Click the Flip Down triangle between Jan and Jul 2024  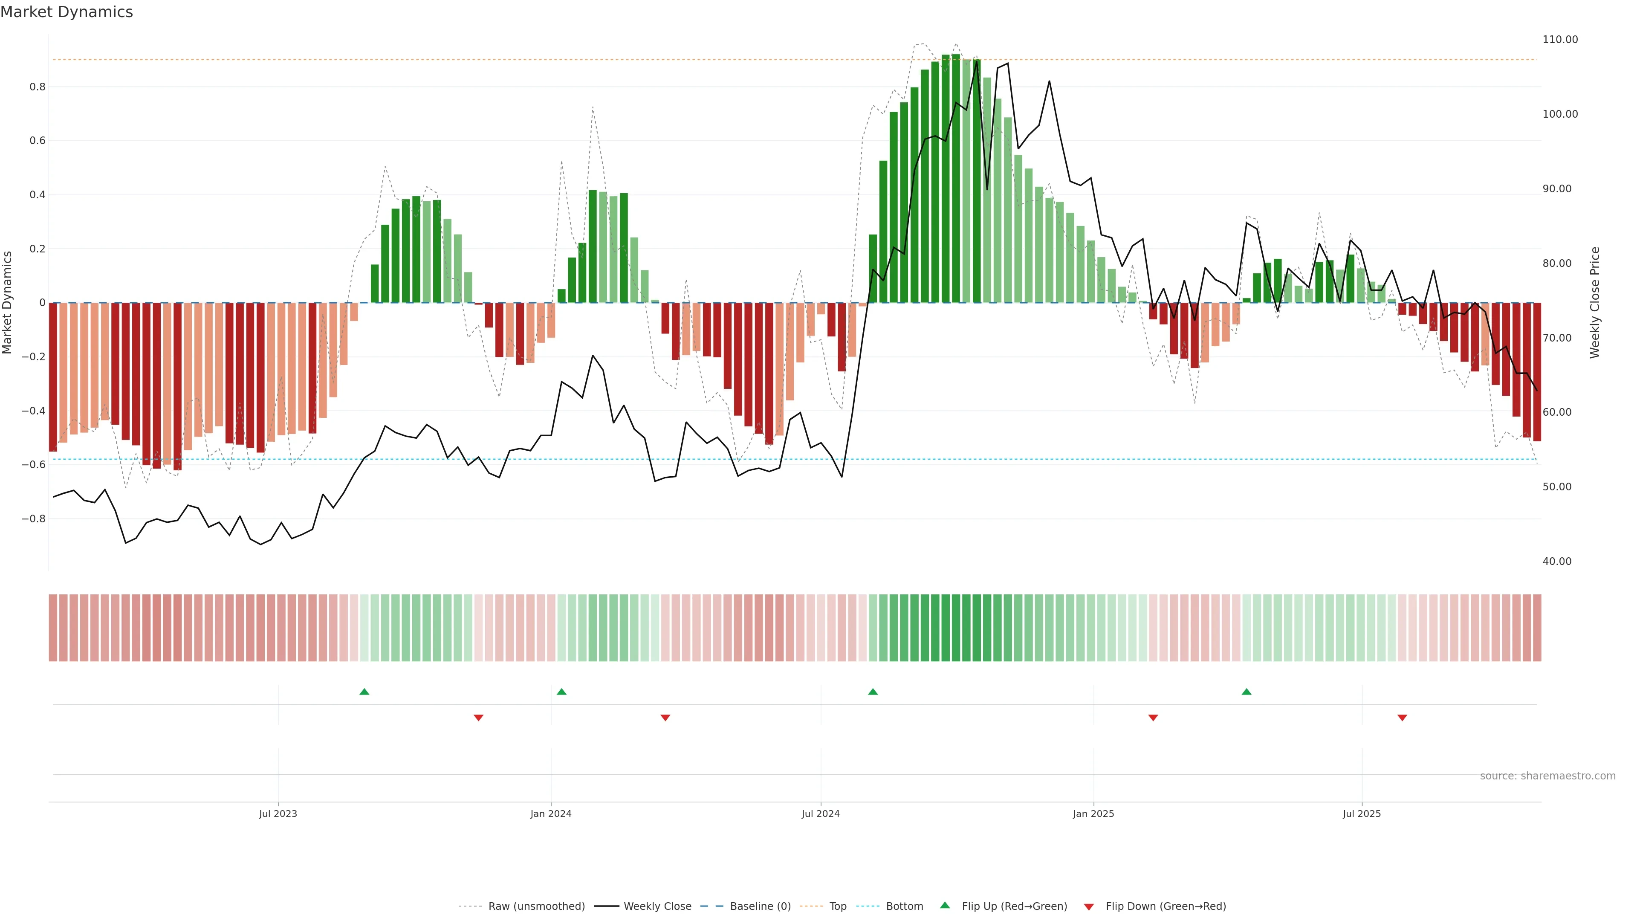point(665,718)
